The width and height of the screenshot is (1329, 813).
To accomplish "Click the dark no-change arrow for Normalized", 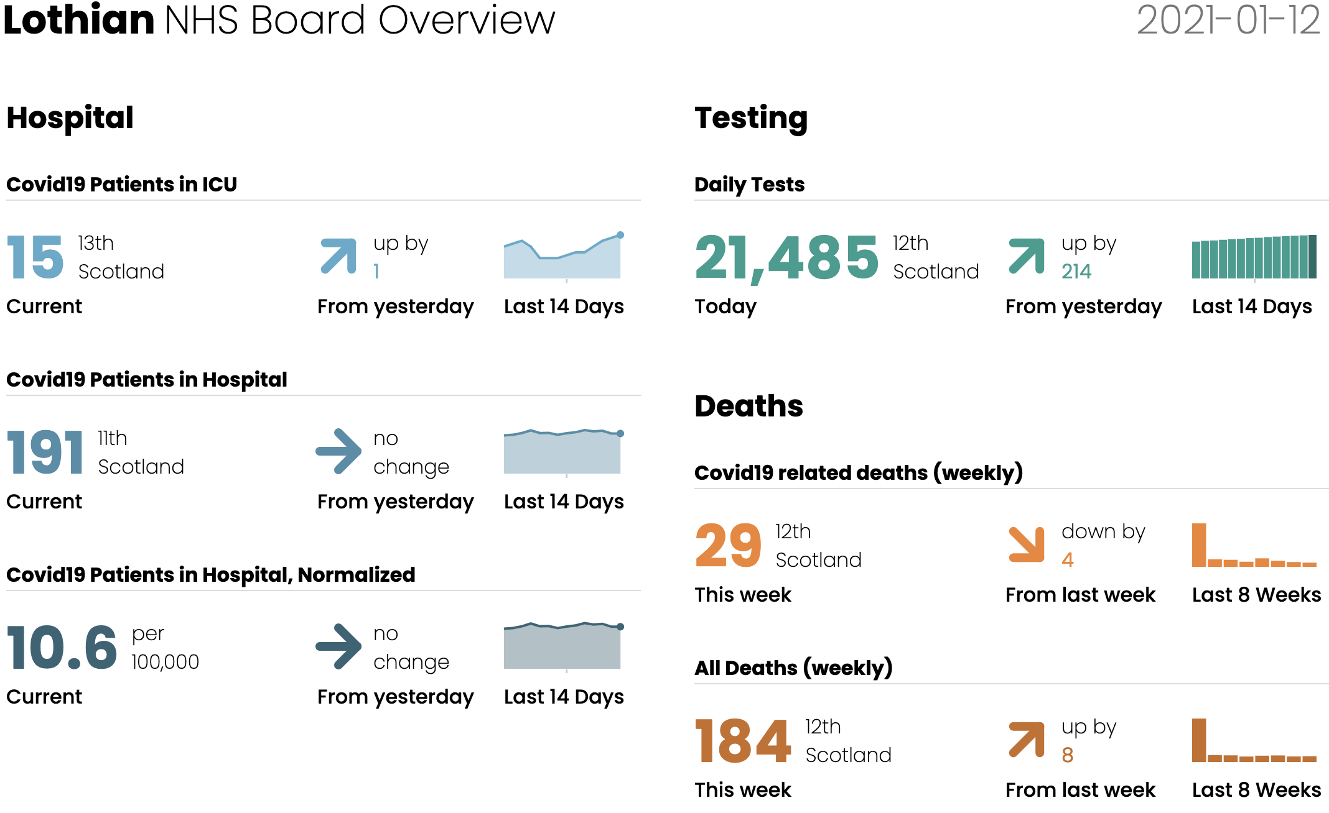I will (338, 646).
